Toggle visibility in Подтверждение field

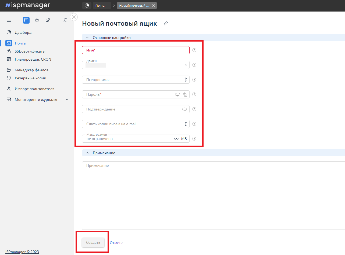click(x=184, y=109)
